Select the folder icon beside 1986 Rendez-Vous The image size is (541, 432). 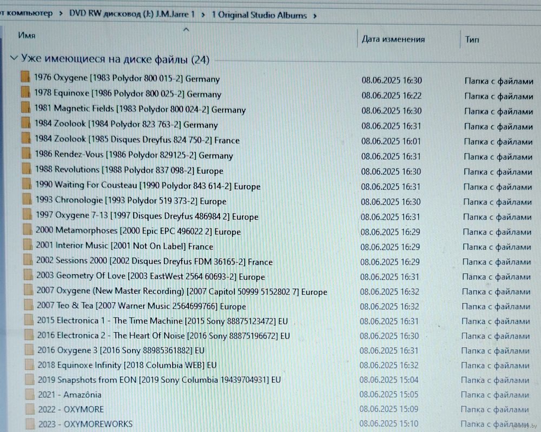pos(27,153)
